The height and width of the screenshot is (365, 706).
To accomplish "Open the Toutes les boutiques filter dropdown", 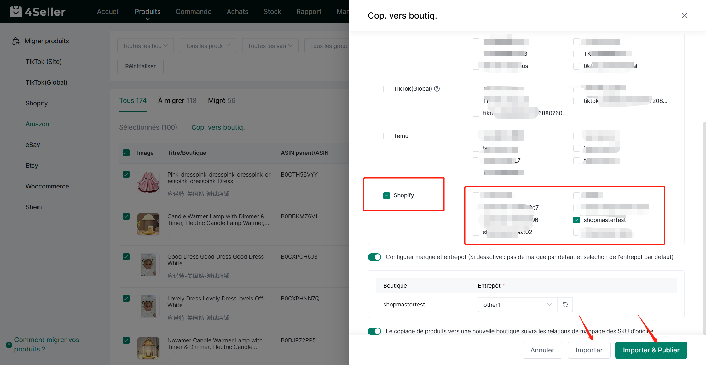I will (145, 46).
